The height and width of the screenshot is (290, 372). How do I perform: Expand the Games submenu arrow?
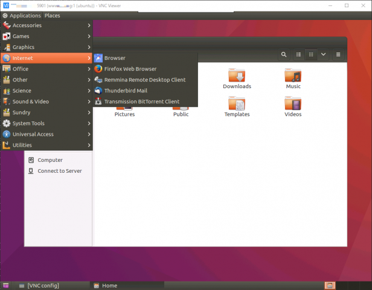[89, 36]
